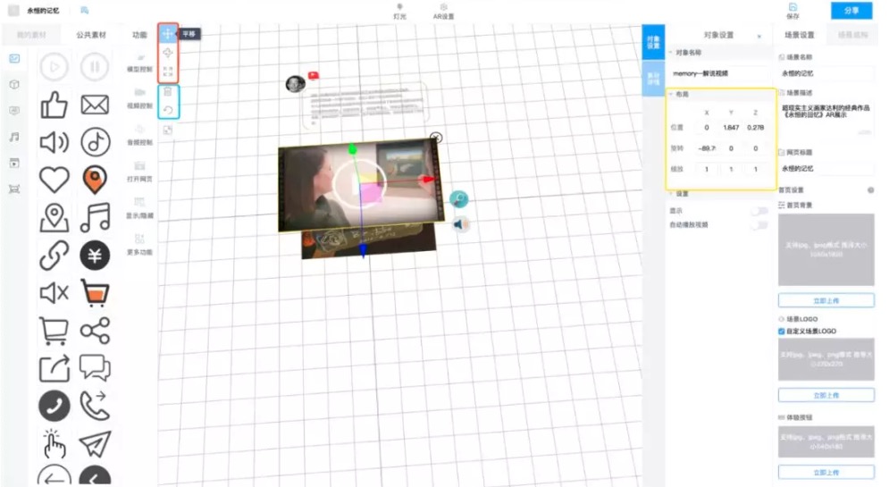Pick the orange location pin icon asset
Screen dimensions: 889x487
[x=95, y=180]
